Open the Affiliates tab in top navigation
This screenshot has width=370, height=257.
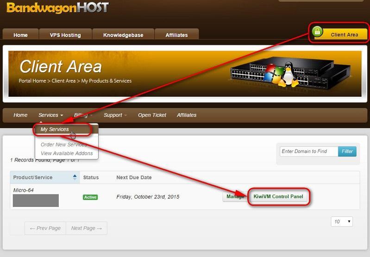point(176,35)
